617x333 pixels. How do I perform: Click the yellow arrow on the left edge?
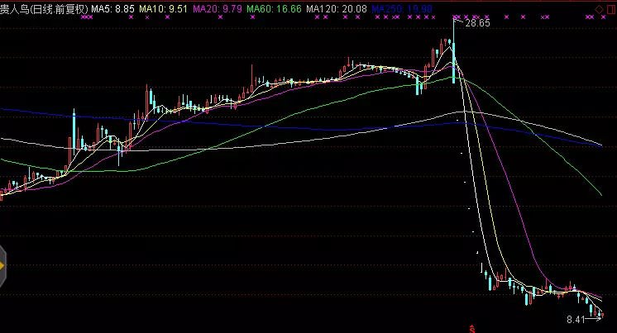point(2,266)
